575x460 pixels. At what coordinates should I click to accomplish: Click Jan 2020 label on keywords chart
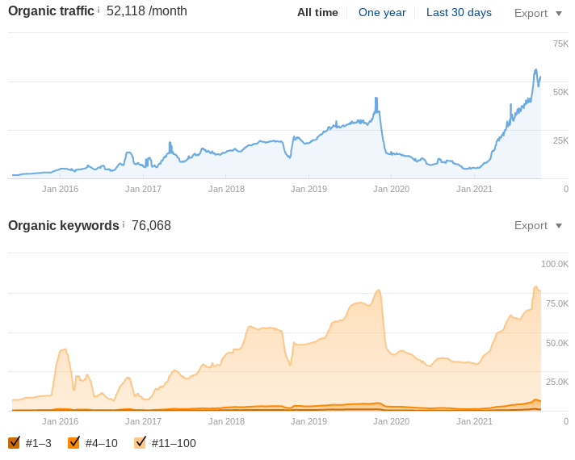[392, 421]
